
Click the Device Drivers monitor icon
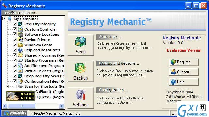[x=20, y=40]
